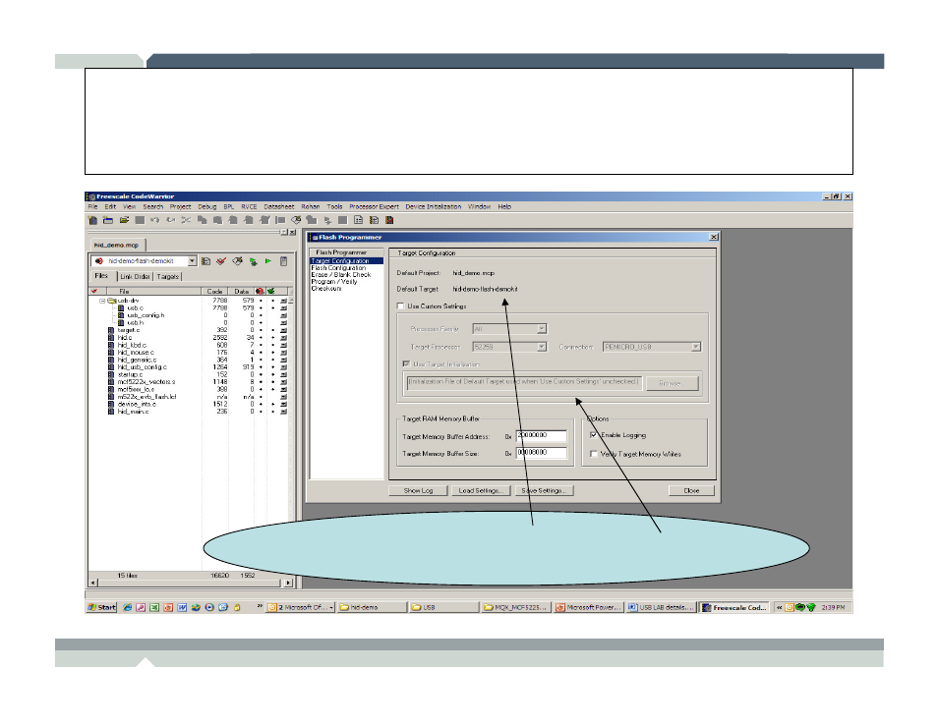
Task: Click the Debug icon in project toolbar
Action: pos(253,261)
